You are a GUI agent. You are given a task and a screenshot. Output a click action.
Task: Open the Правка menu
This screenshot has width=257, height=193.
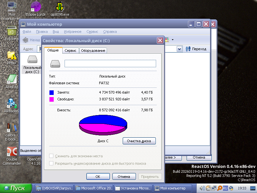(x=42, y=32)
